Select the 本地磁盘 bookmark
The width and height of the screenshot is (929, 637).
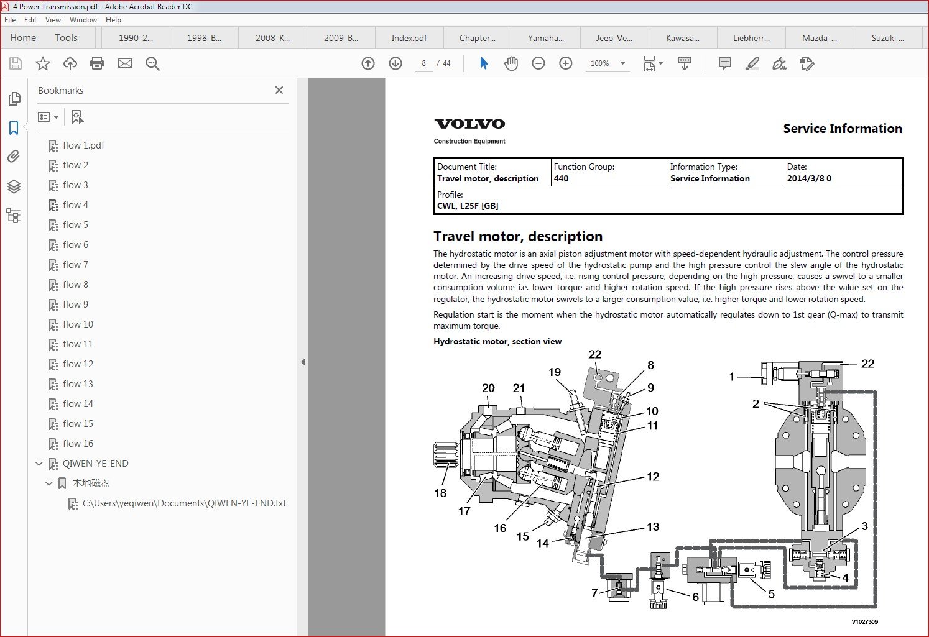[x=91, y=483]
